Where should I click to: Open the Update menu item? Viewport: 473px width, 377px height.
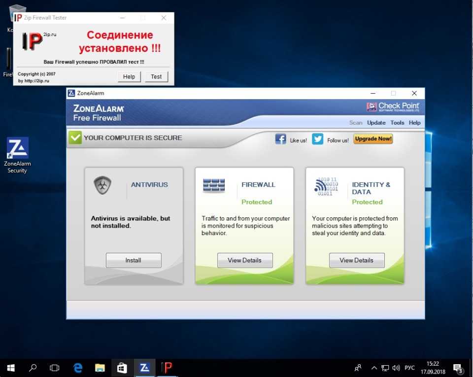376,123
